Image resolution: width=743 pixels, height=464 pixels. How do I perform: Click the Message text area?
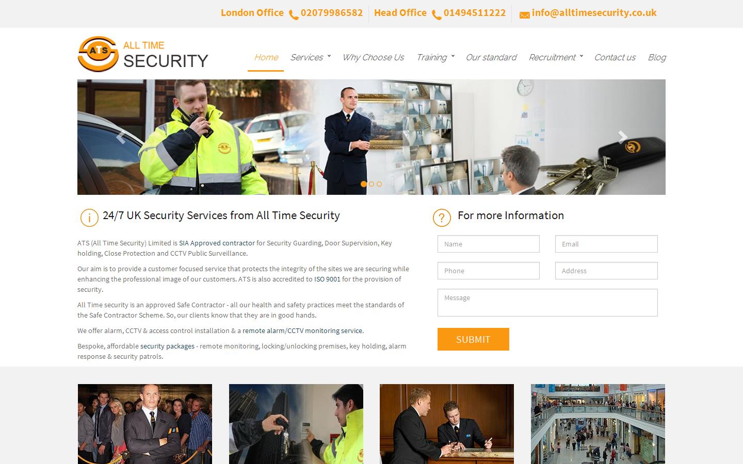[547, 303]
